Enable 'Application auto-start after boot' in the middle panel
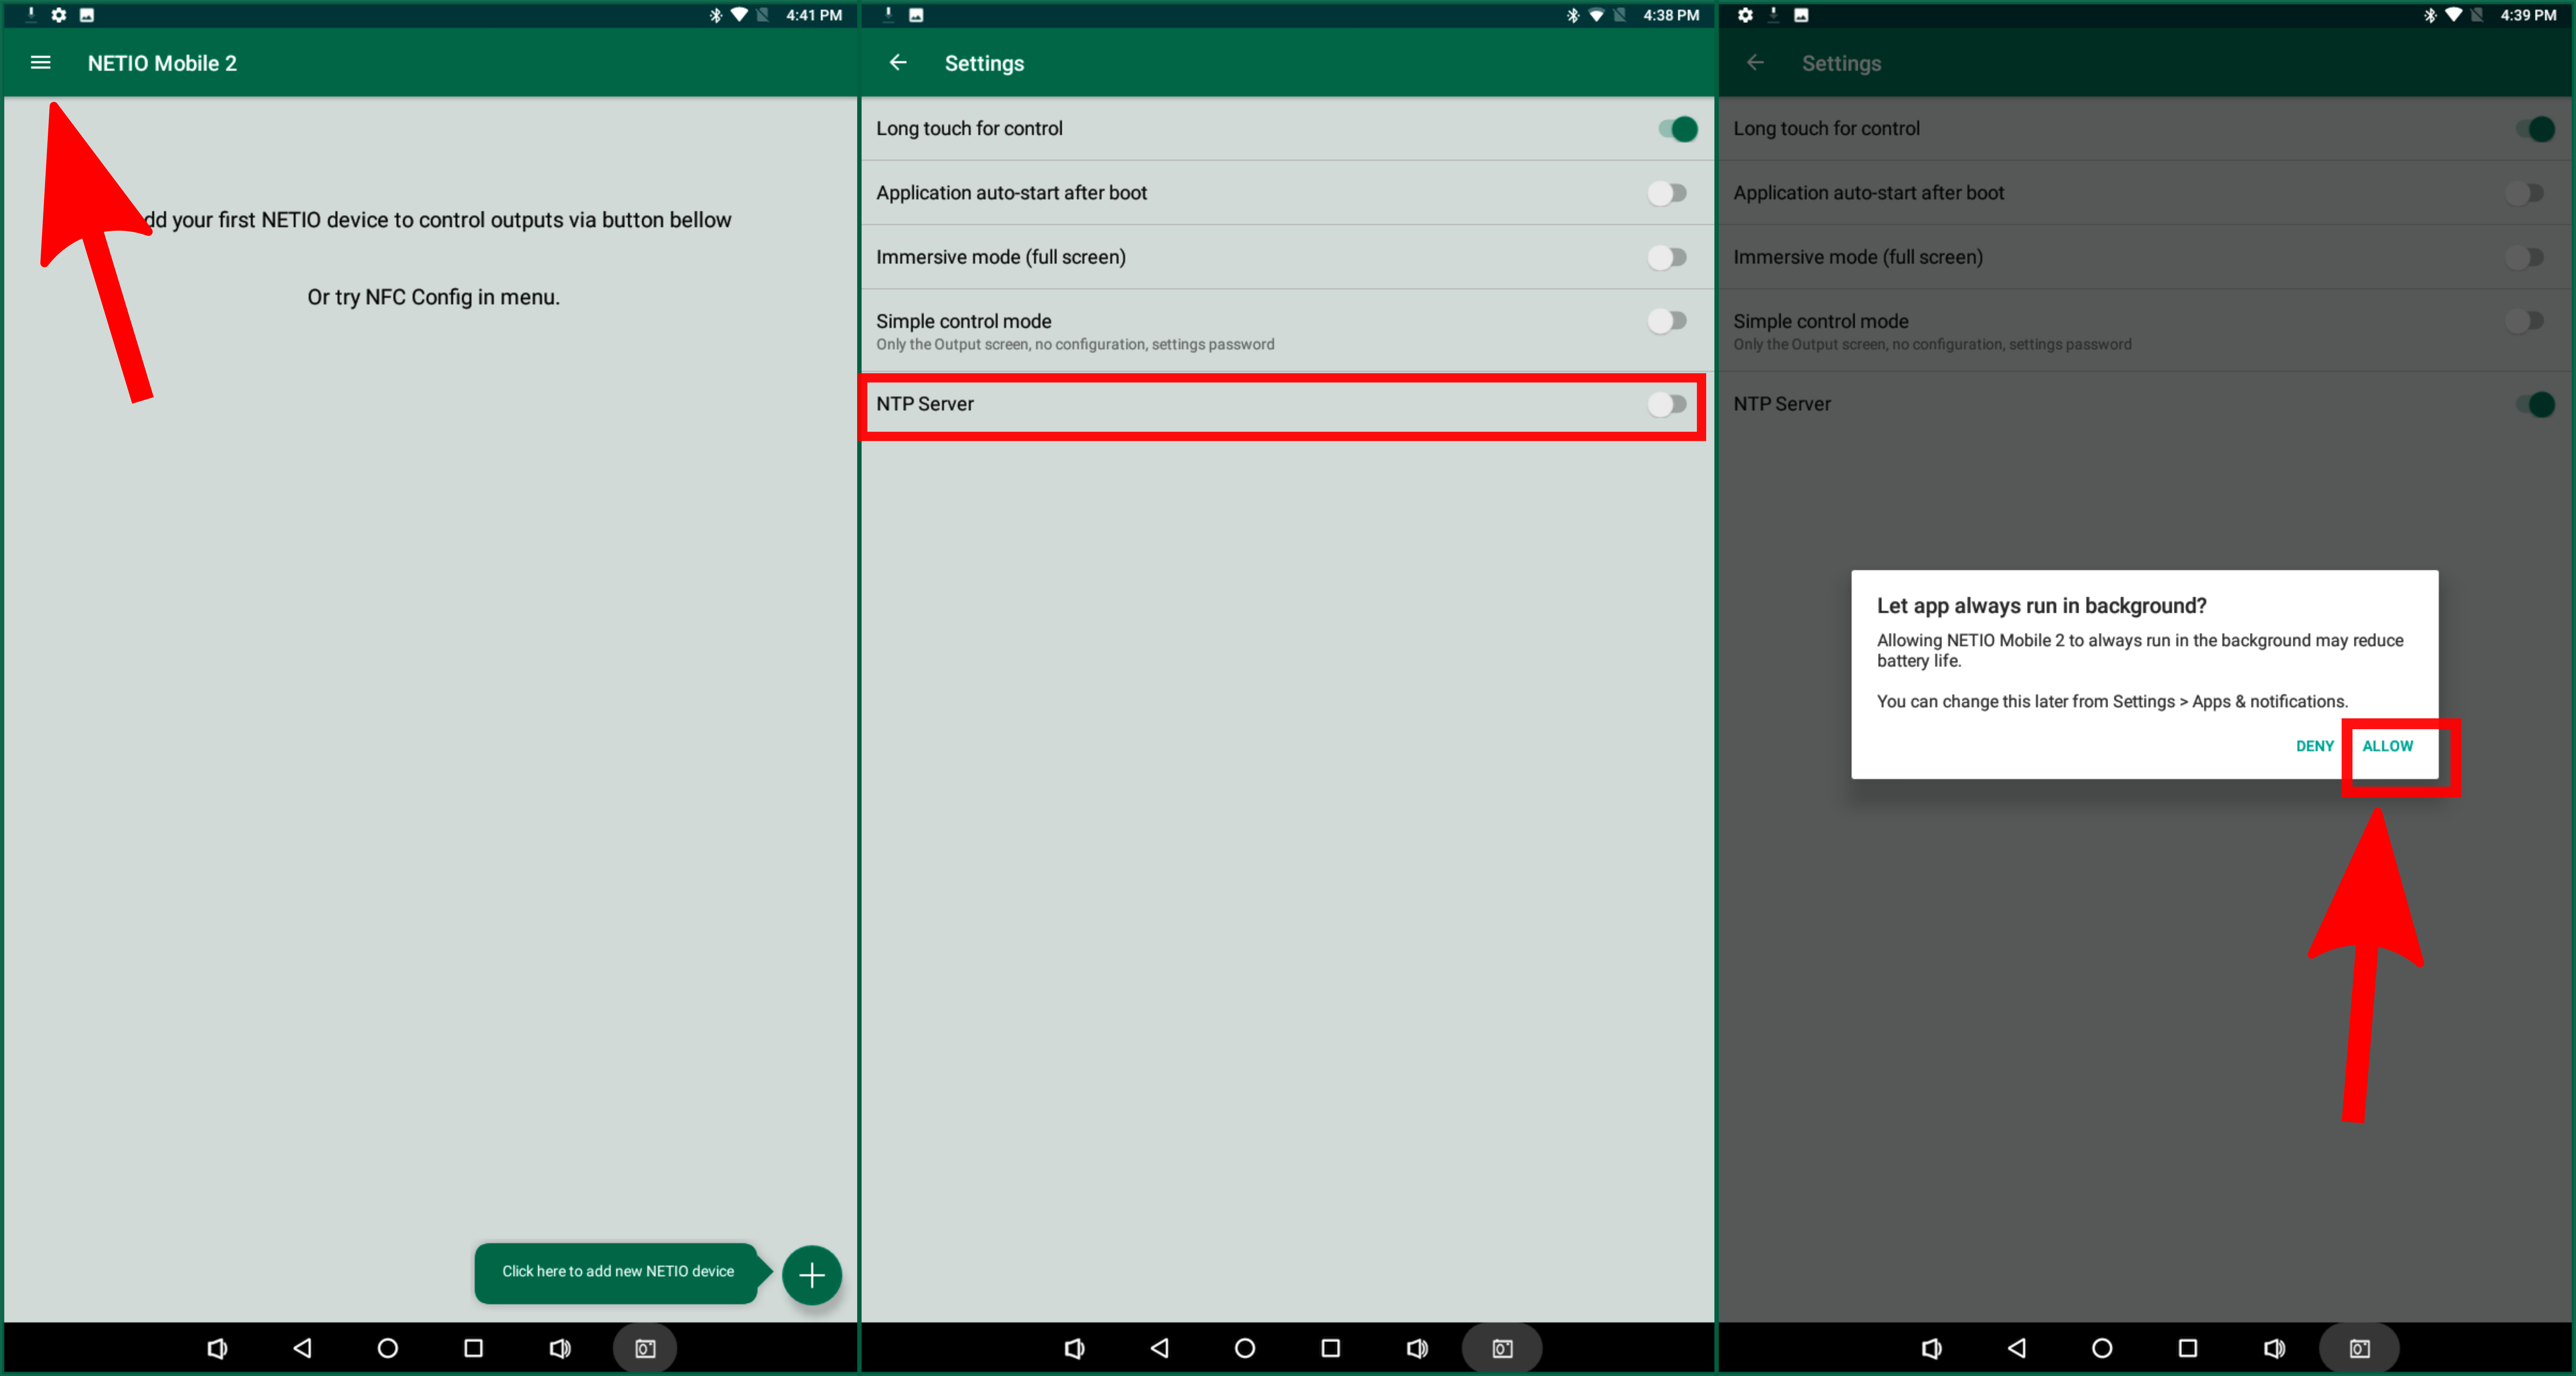Screen dimensions: 2576x1376 point(1667,193)
